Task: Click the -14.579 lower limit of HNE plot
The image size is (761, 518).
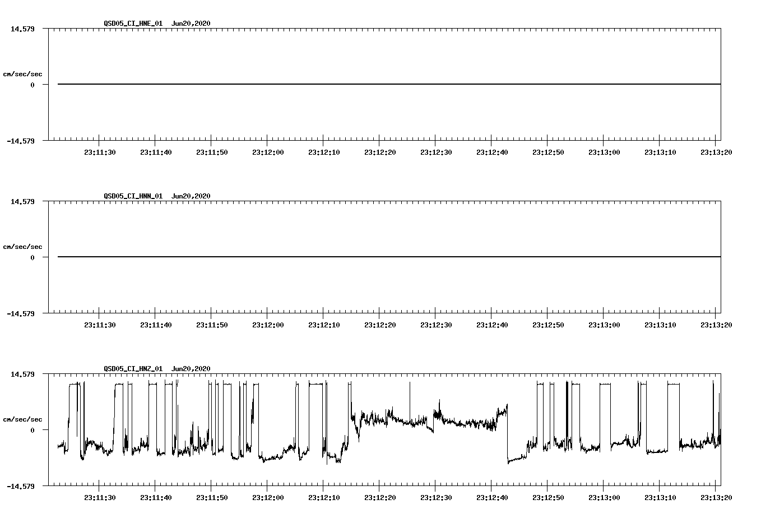Action: tap(20, 141)
